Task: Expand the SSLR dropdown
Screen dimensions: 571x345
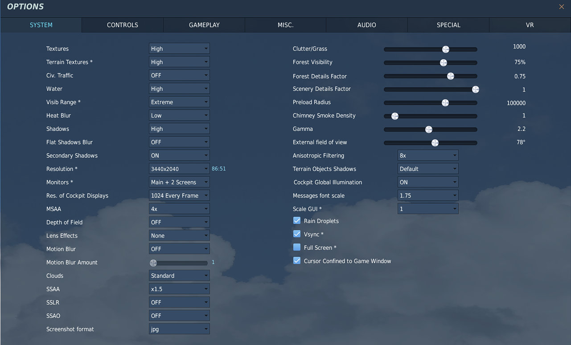Action: point(179,302)
